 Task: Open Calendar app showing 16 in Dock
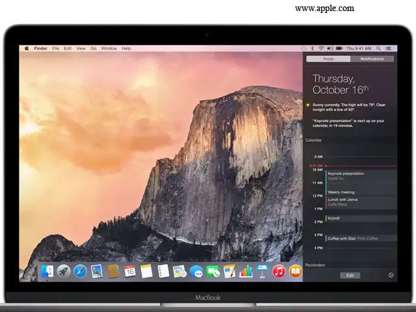point(130,271)
